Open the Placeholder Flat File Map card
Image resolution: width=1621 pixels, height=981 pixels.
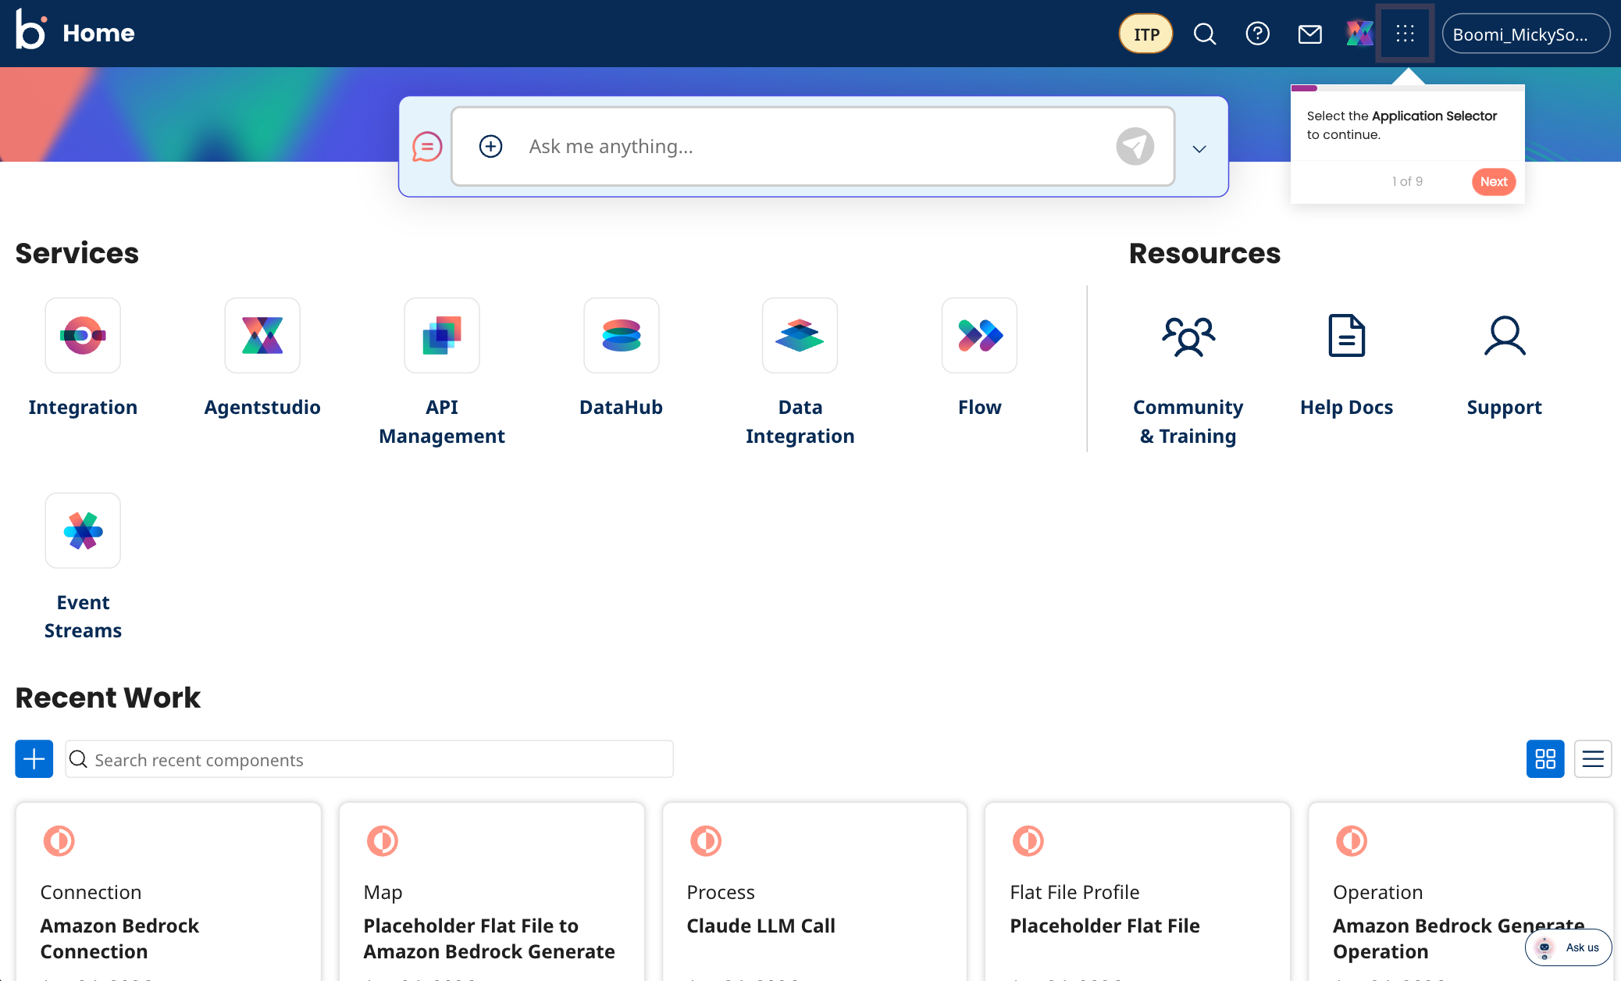coord(492,892)
